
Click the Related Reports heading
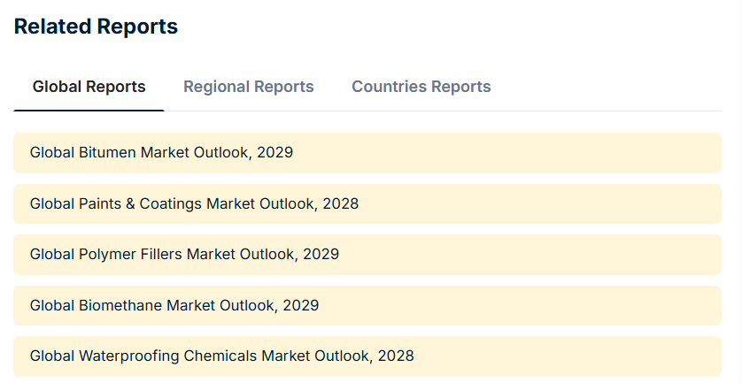(x=96, y=27)
